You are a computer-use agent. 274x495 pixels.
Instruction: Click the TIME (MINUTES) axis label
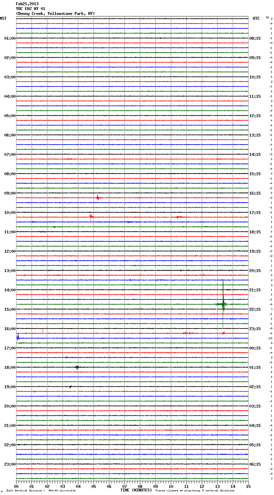(136, 490)
